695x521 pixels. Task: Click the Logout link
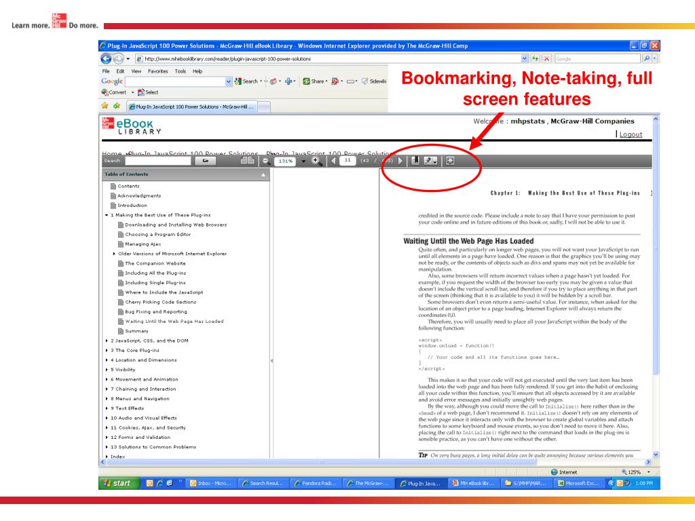coord(631,134)
